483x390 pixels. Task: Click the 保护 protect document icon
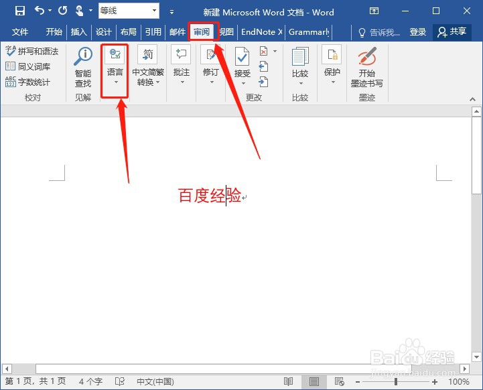click(x=332, y=54)
